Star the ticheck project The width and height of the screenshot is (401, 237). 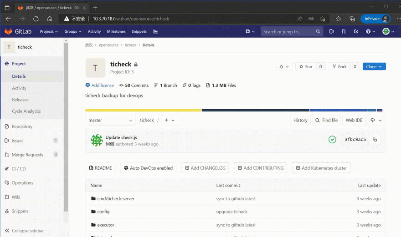point(306,67)
